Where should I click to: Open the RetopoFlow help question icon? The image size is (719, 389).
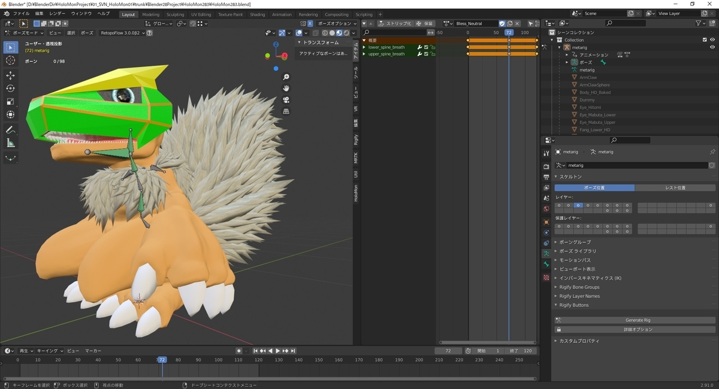tap(149, 33)
